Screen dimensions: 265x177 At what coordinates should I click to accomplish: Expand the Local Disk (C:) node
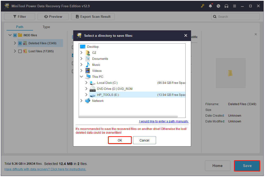(86, 83)
